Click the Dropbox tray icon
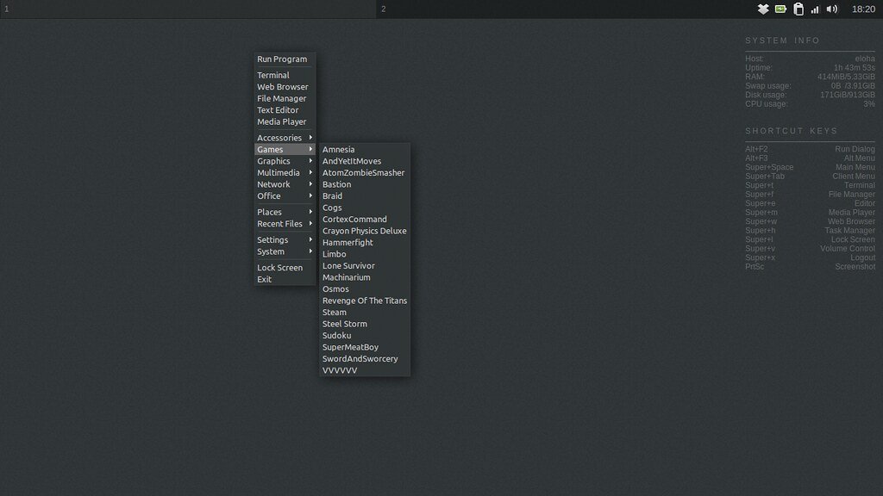883x496 pixels. point(763,9)
